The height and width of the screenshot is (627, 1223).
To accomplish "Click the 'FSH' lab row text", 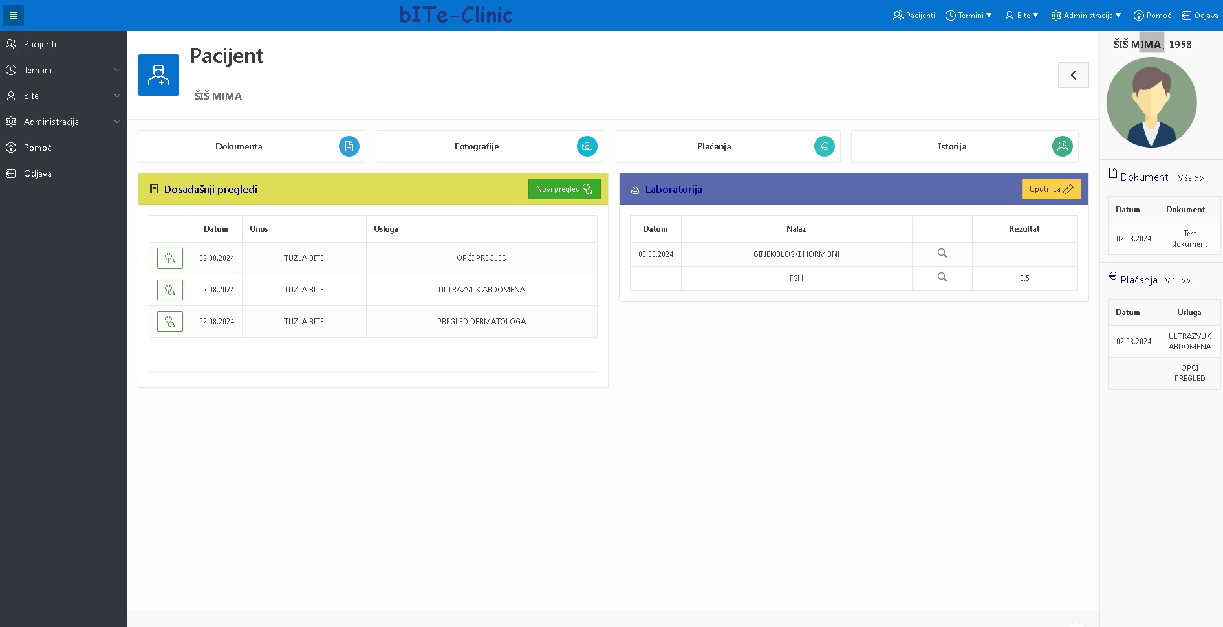I will (x=796, y=278).
